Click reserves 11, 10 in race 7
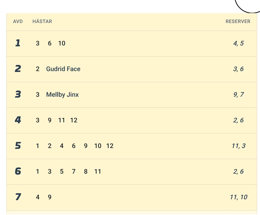This screenshot has height=215, width=260. point(238,197)
